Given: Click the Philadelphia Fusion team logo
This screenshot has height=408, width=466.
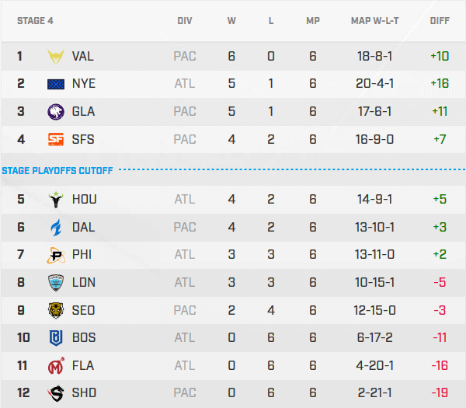Looking at the screenshot, I should [57, 255].
